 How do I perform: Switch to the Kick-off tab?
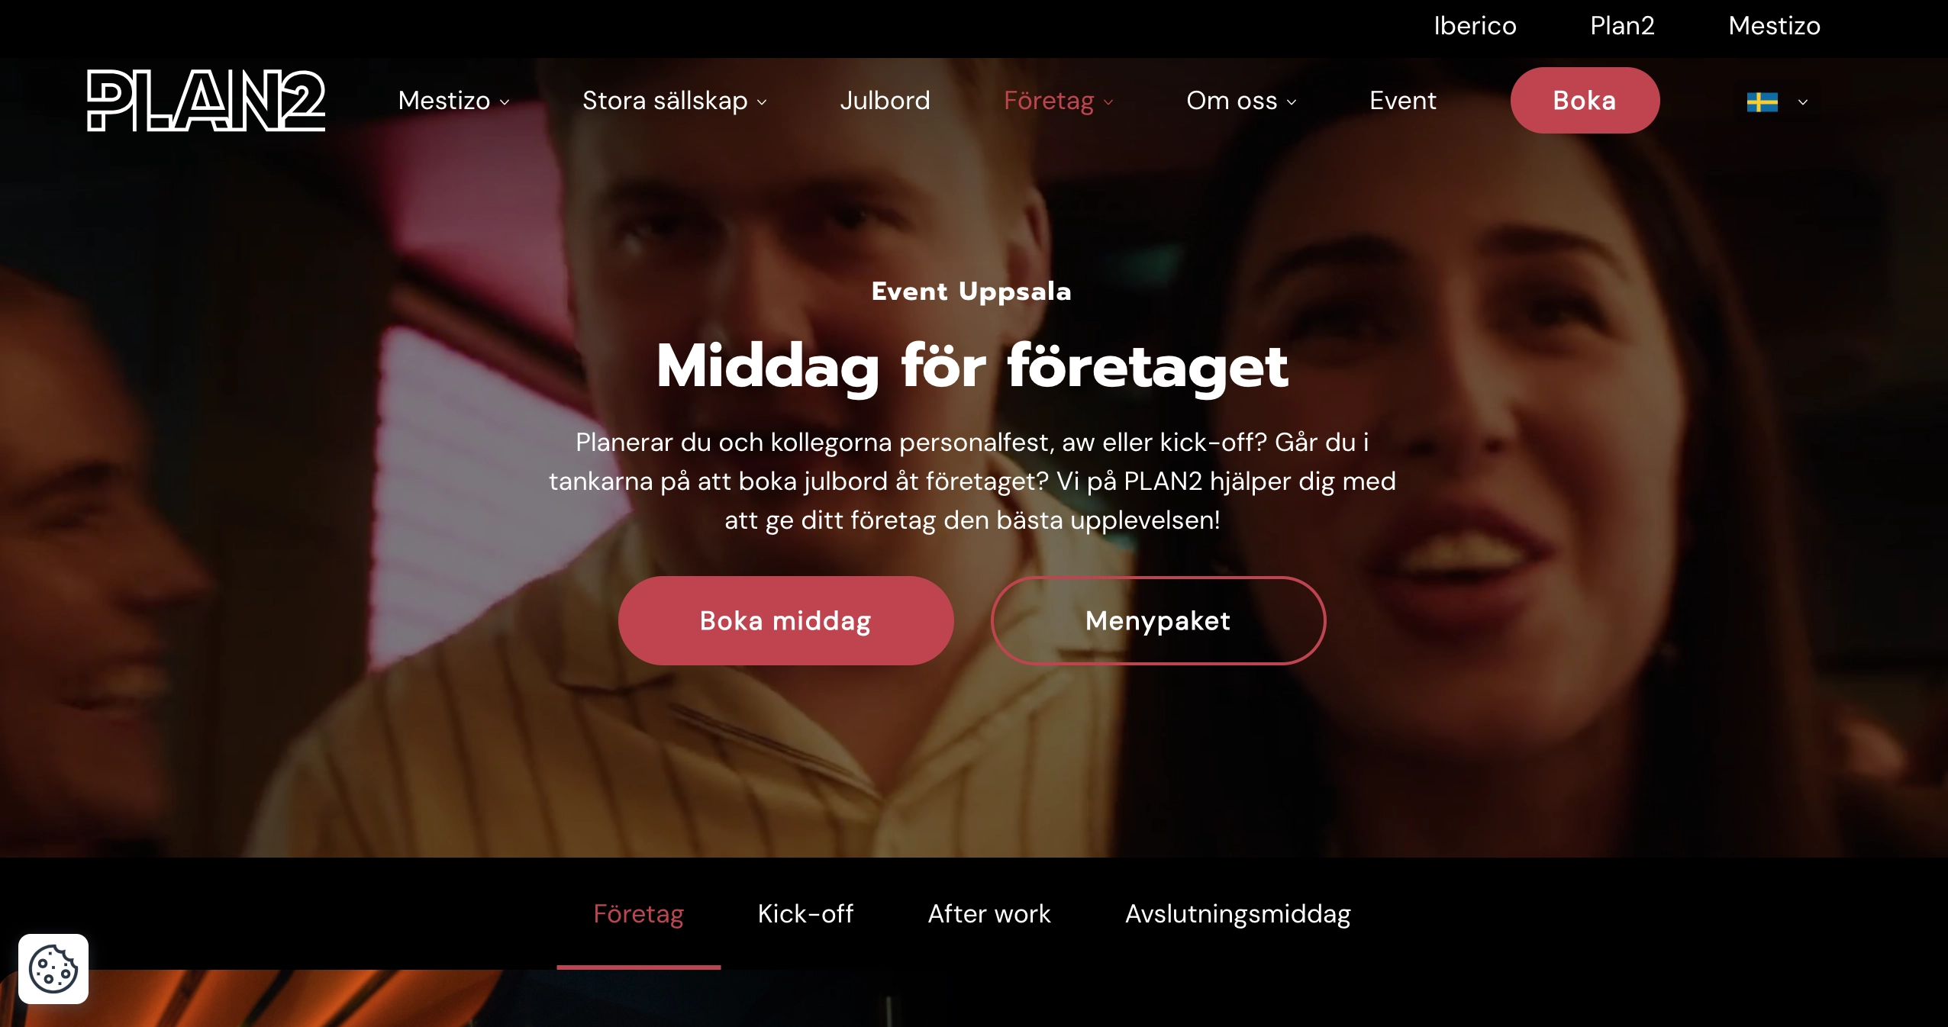(806, 913)
